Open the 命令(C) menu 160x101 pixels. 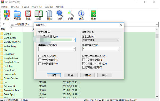15,7
